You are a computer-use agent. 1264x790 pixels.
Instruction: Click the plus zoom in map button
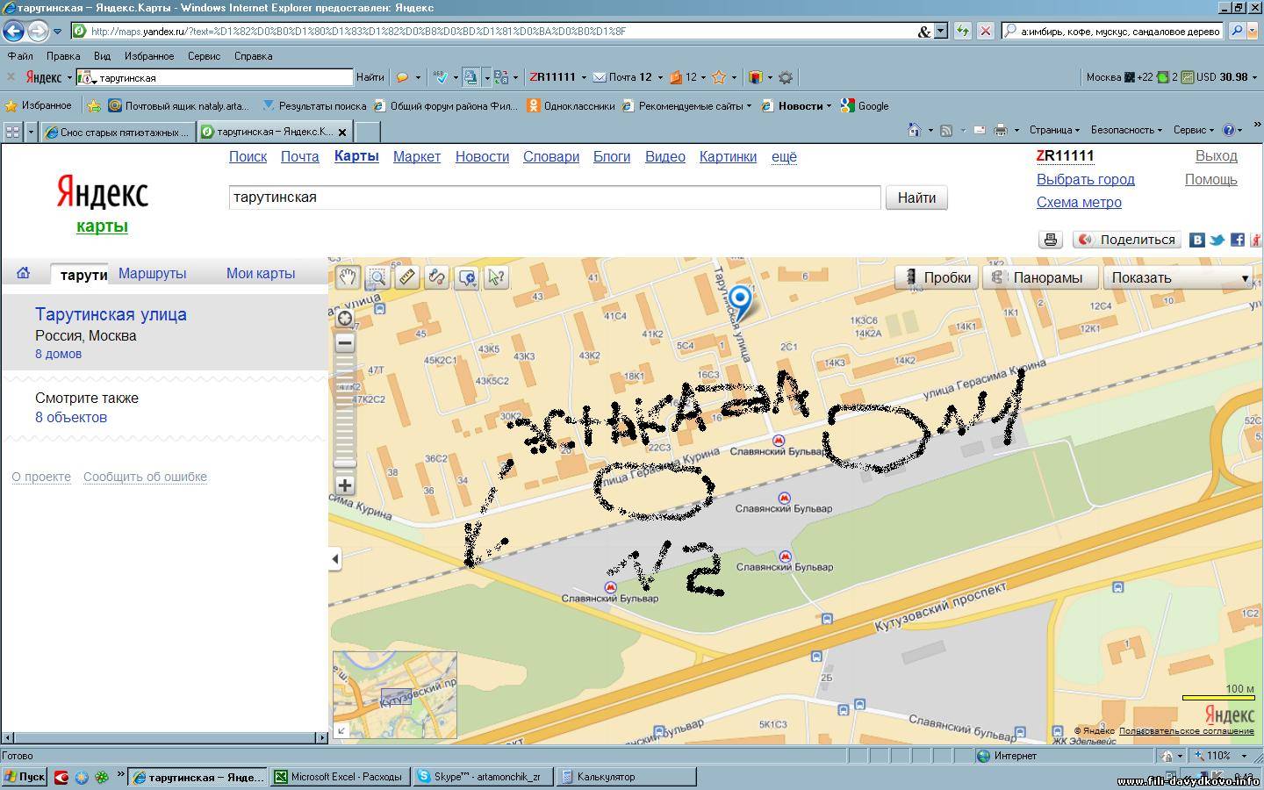point(345,485)
